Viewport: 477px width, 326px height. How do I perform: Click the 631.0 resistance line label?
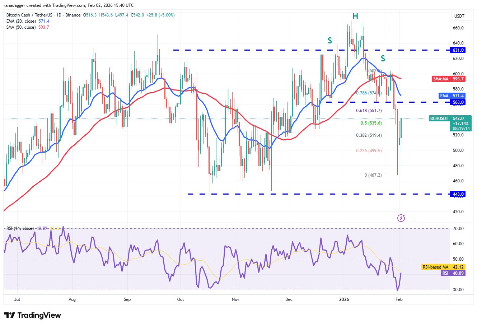pos(458,50)
